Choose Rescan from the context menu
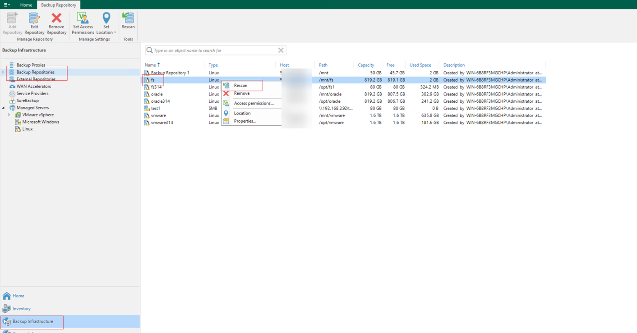 click(x=240, y=86)
